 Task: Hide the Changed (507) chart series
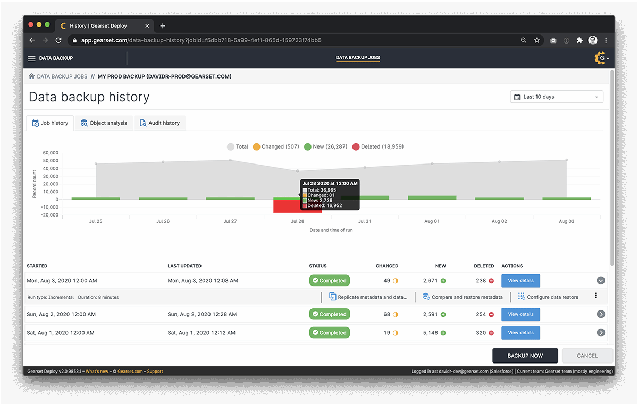[275, 146]
